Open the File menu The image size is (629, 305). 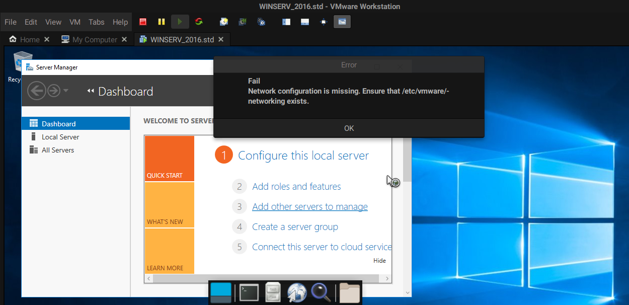pyautogui.click(x=11, y=22)
